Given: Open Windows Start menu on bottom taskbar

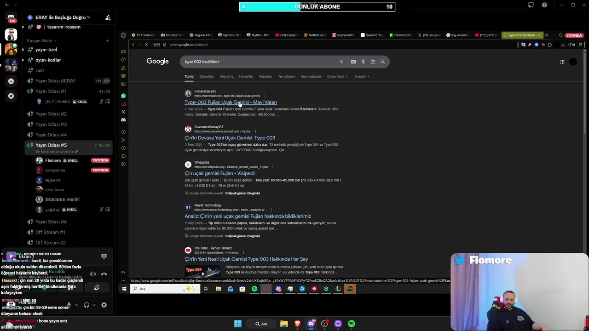Looking at the screenshot, I should pos(238,324).
